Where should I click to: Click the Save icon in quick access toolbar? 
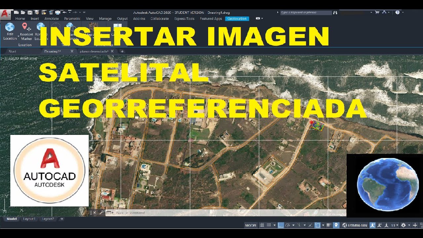point(30,12)
